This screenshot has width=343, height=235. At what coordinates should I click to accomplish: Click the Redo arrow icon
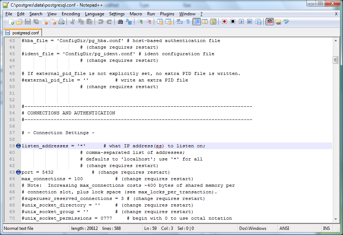(x=109, y=22)
